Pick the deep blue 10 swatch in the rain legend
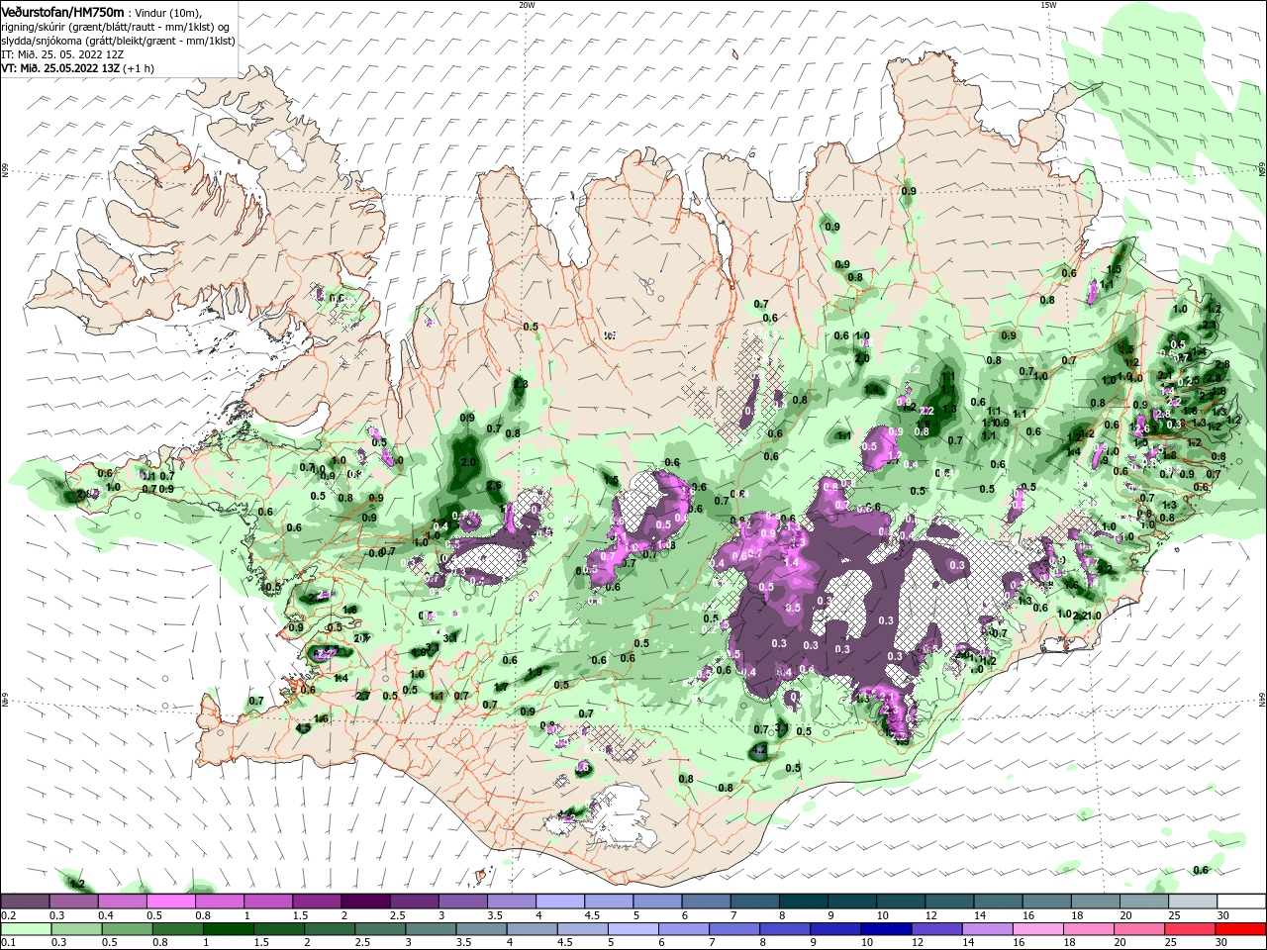 coord(886,929)
